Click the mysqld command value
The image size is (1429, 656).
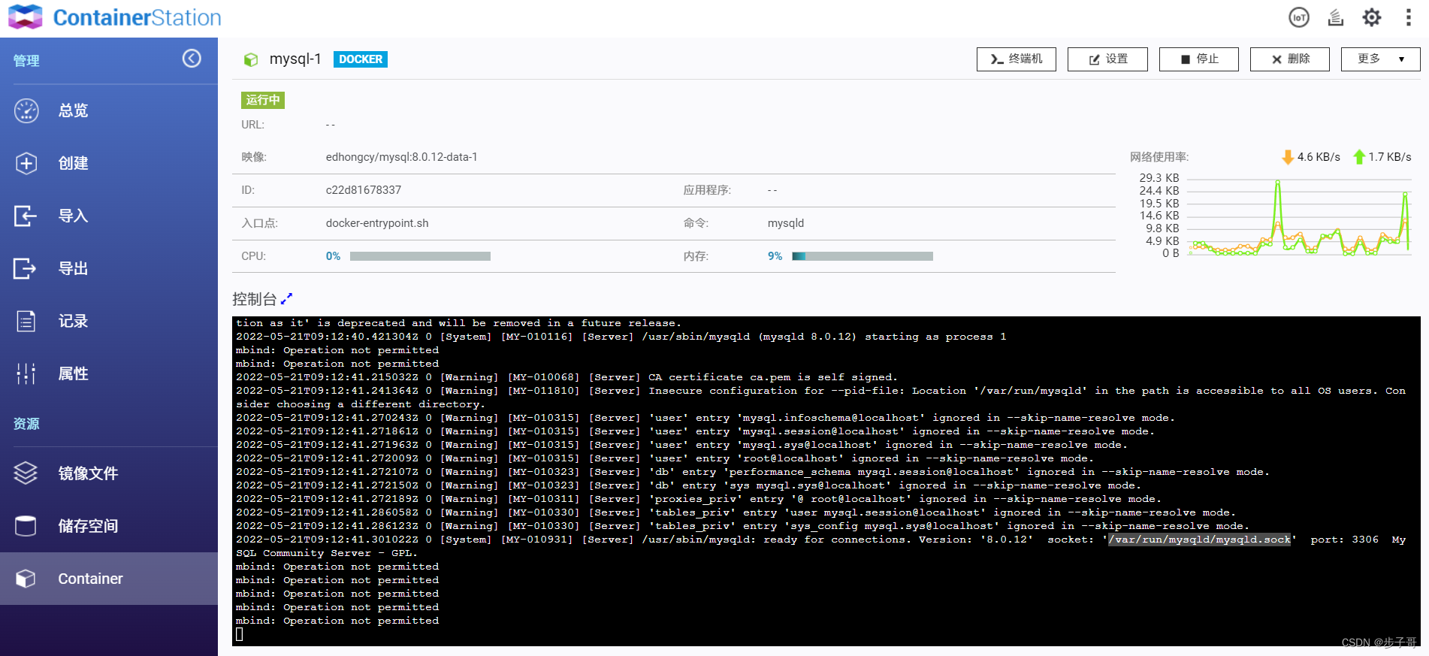[786, 223]
